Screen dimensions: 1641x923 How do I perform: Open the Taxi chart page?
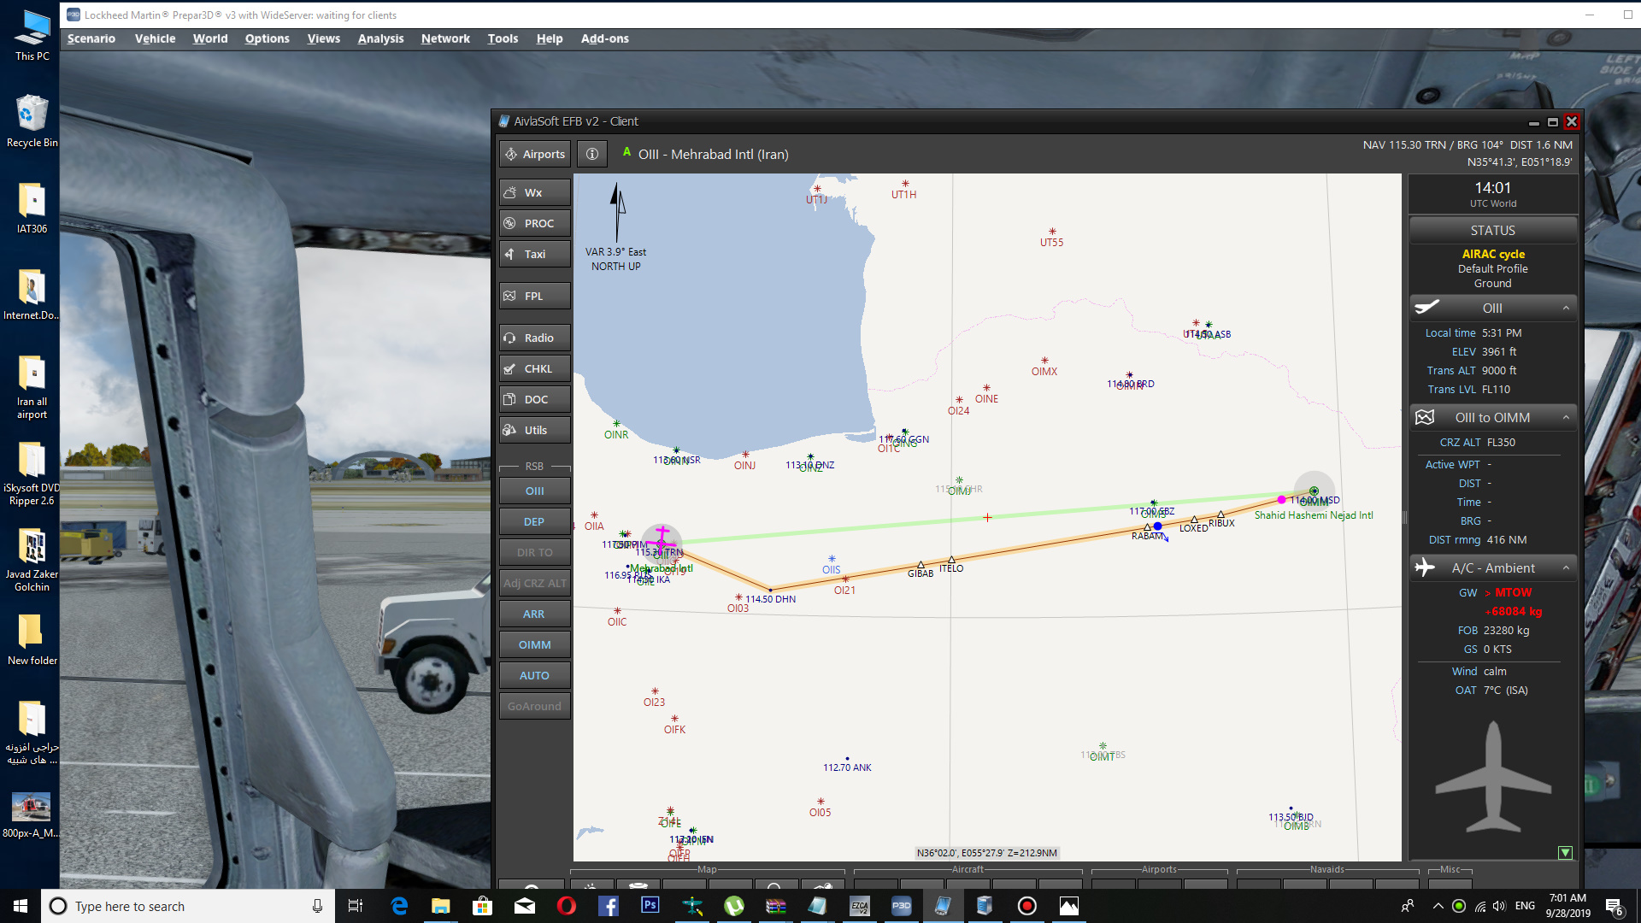(x=535, y=254)
